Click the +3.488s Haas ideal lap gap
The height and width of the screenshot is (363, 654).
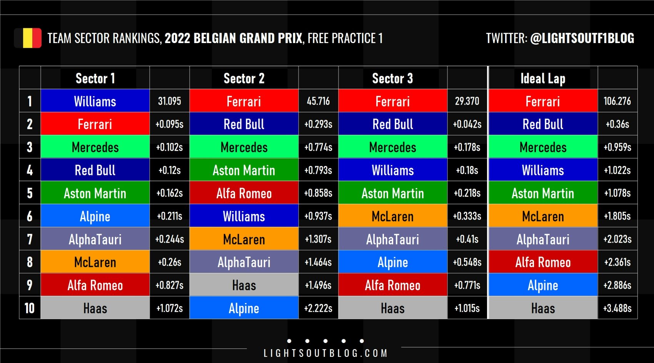[617, 308]
